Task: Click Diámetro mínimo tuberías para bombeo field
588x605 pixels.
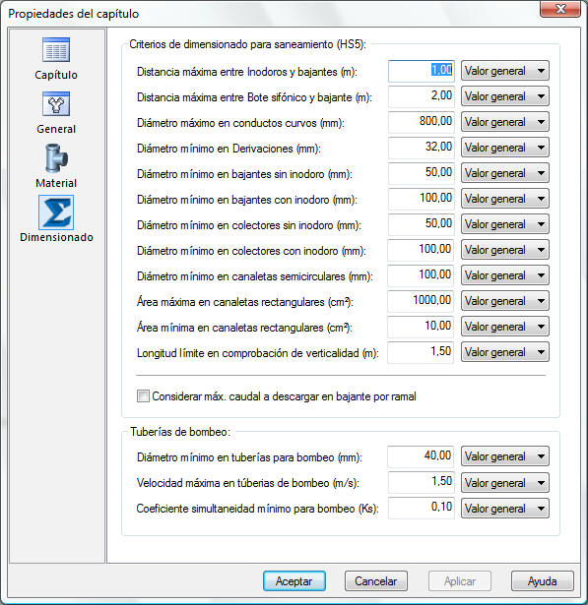Action: click(x=422, y=456)
